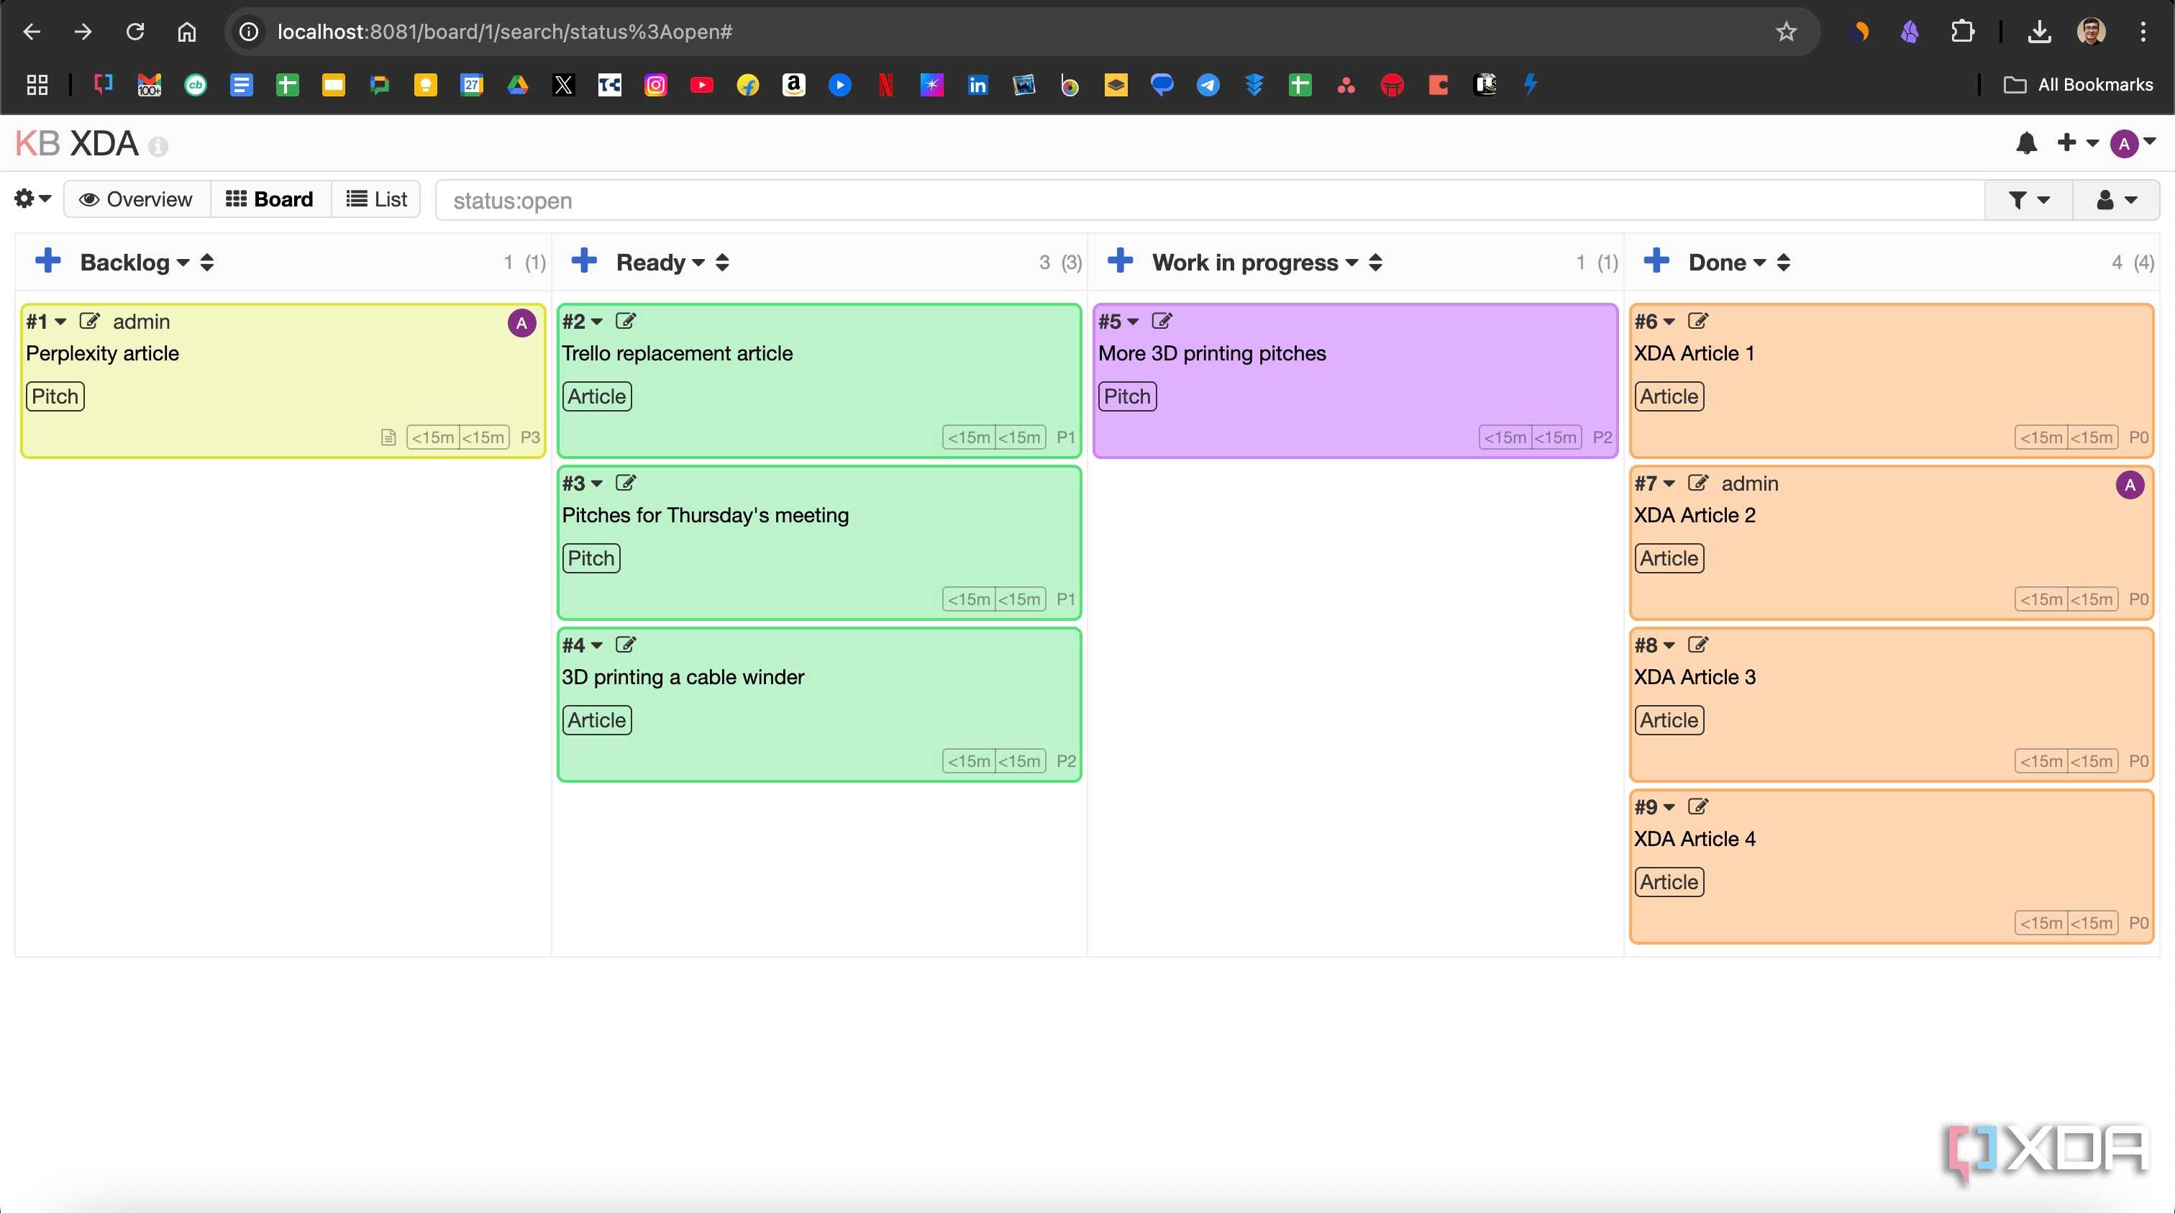The height and width of the screenshot is (1213, 2175).
Task: Open the Overview view
Action: point(137,199)
